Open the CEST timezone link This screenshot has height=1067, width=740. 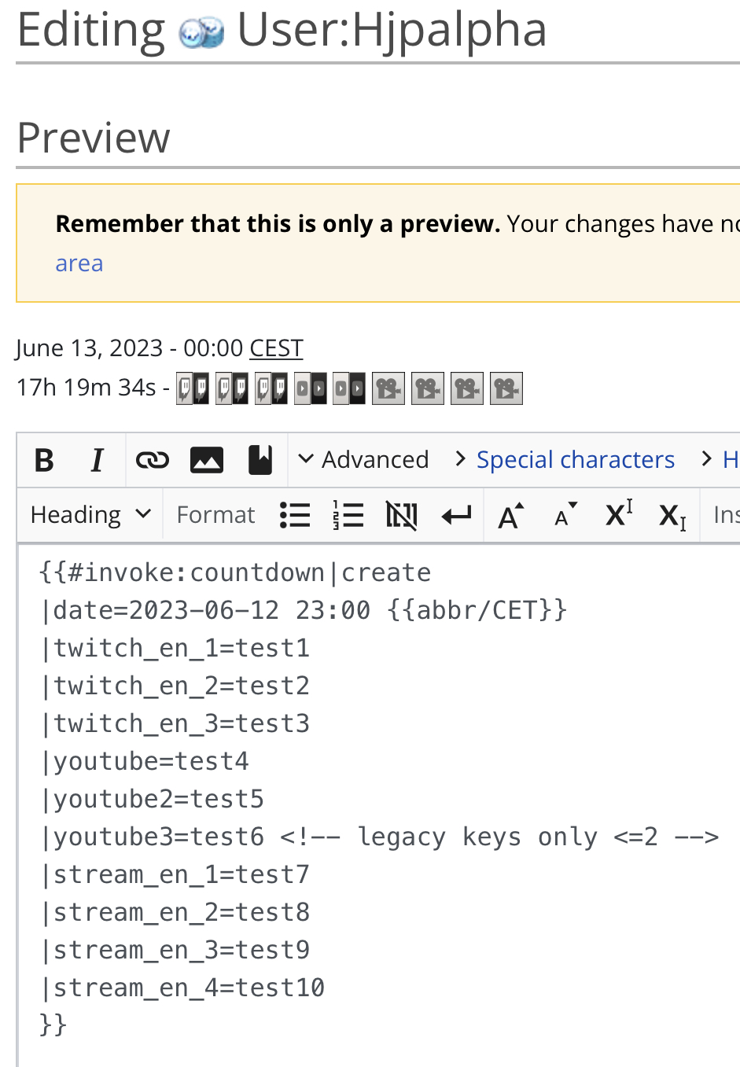click(x=275, y=348)
